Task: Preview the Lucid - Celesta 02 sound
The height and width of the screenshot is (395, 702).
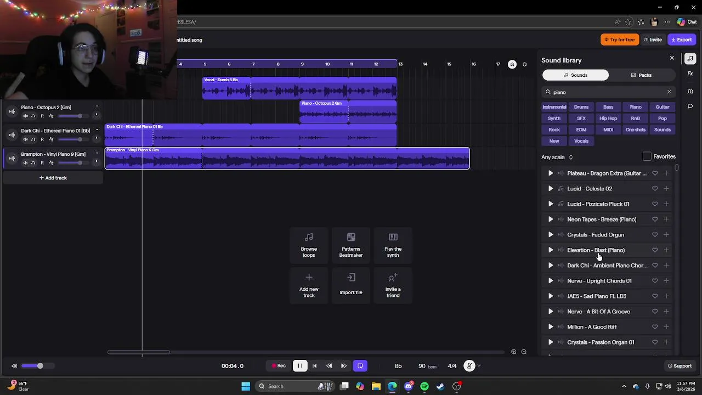Action: point(551,189)
